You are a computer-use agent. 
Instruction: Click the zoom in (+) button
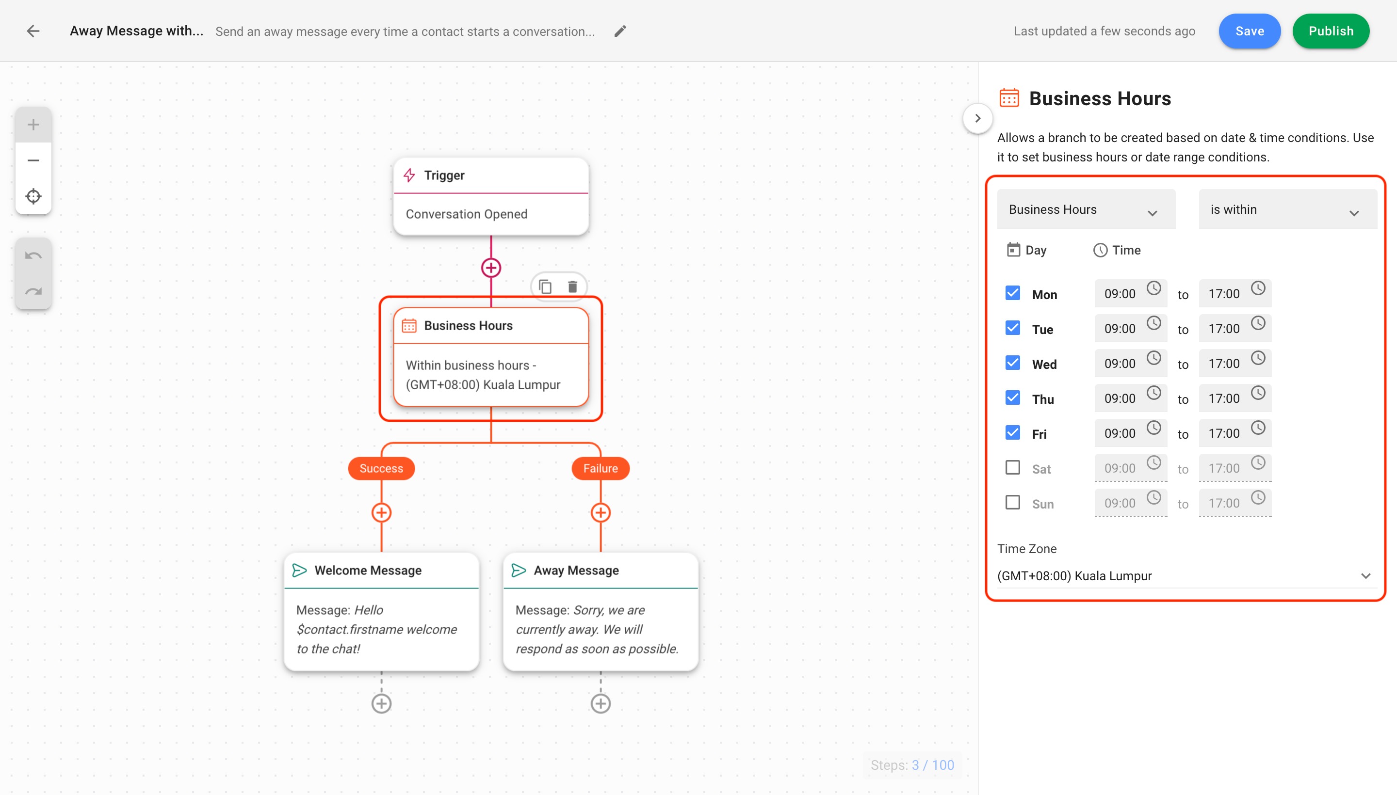(33, 124)
